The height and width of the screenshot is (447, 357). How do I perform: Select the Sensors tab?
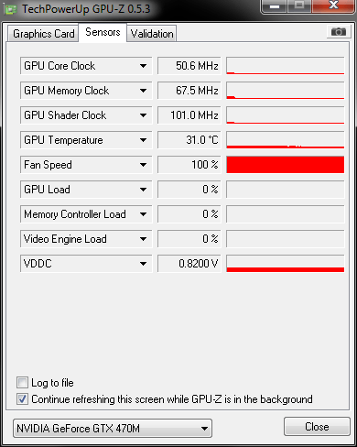[103, 32]
